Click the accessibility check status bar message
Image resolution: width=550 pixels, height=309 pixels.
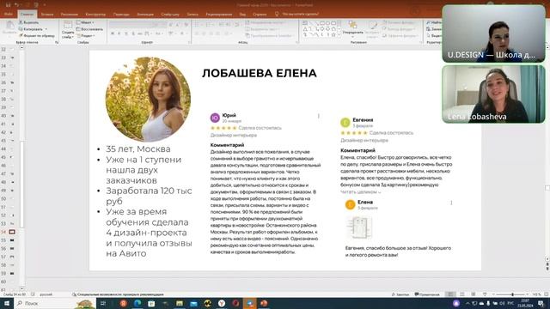click(x=118, y=294)
